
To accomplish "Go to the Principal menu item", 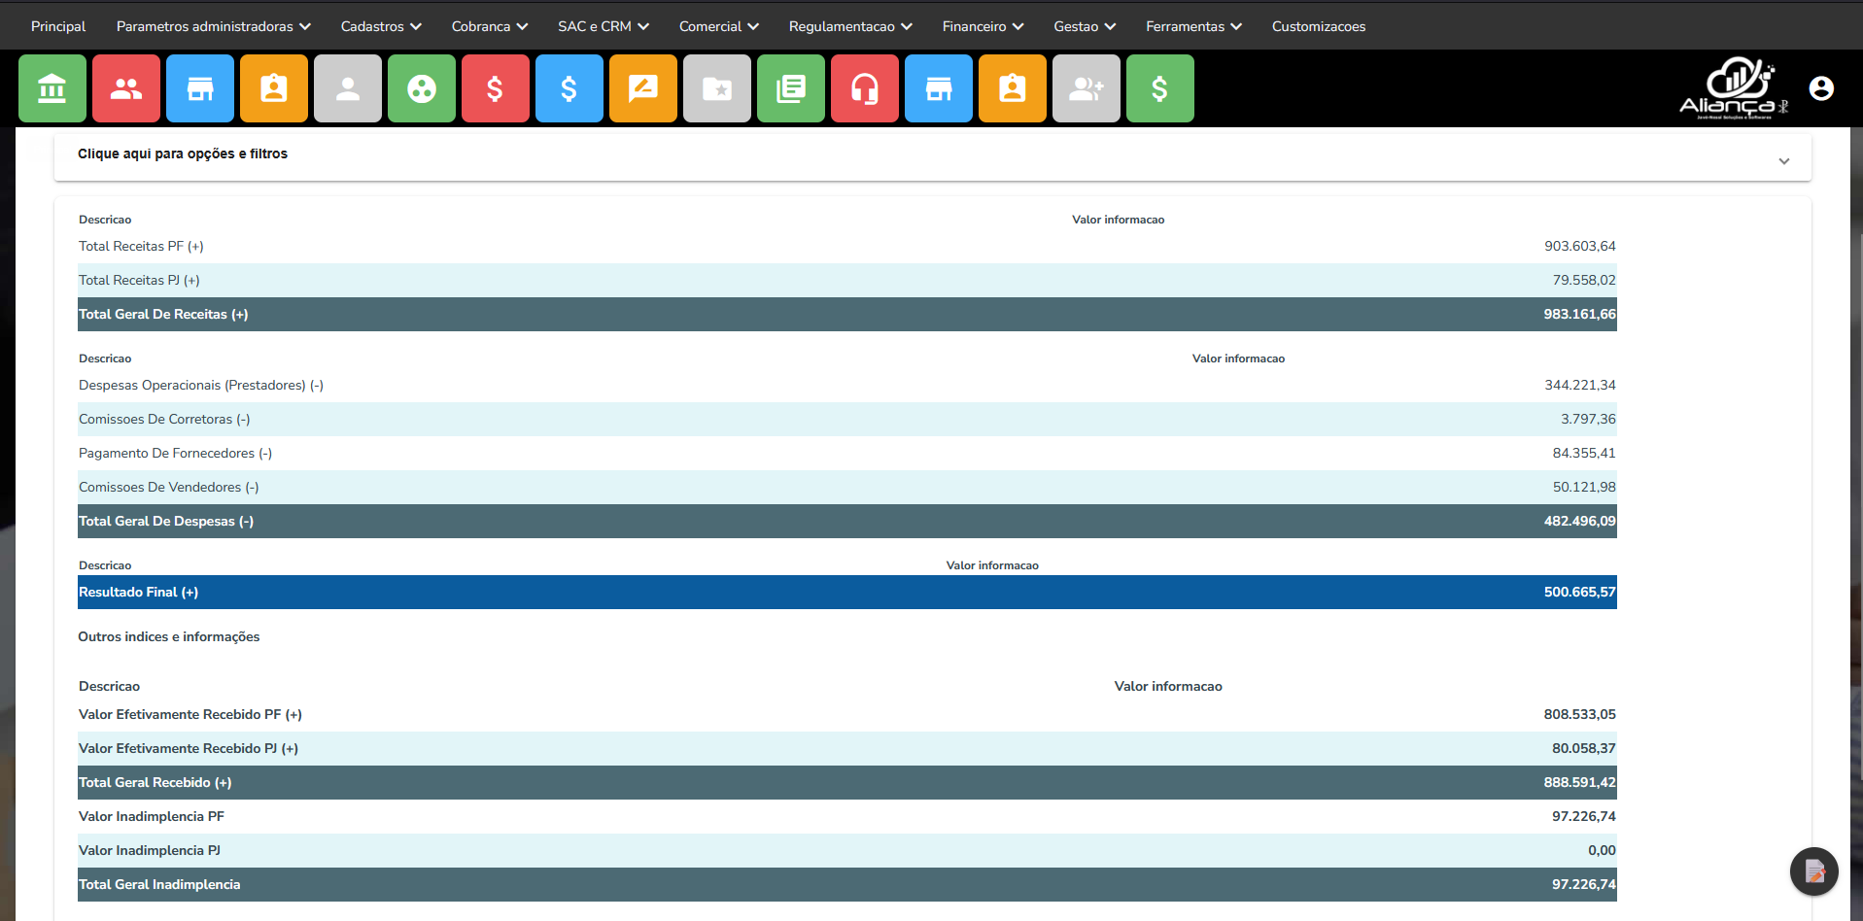I will (x=58, y=26).
